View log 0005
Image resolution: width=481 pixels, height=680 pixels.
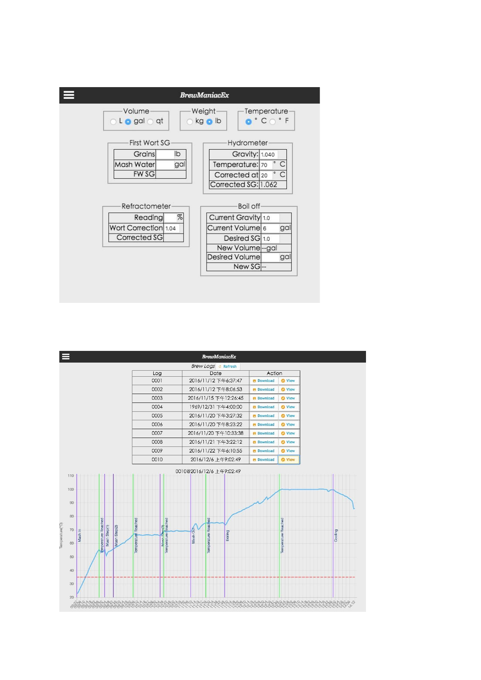(x=288, y=416)
